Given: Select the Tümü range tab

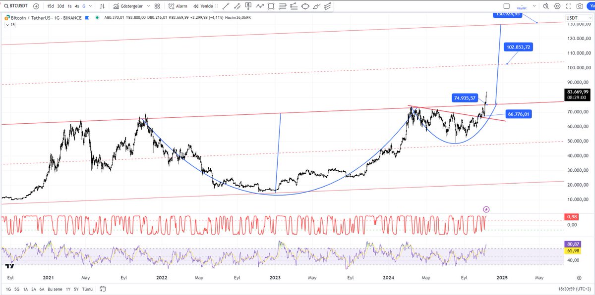Looking at the screenshot, I should coord(87,289).
